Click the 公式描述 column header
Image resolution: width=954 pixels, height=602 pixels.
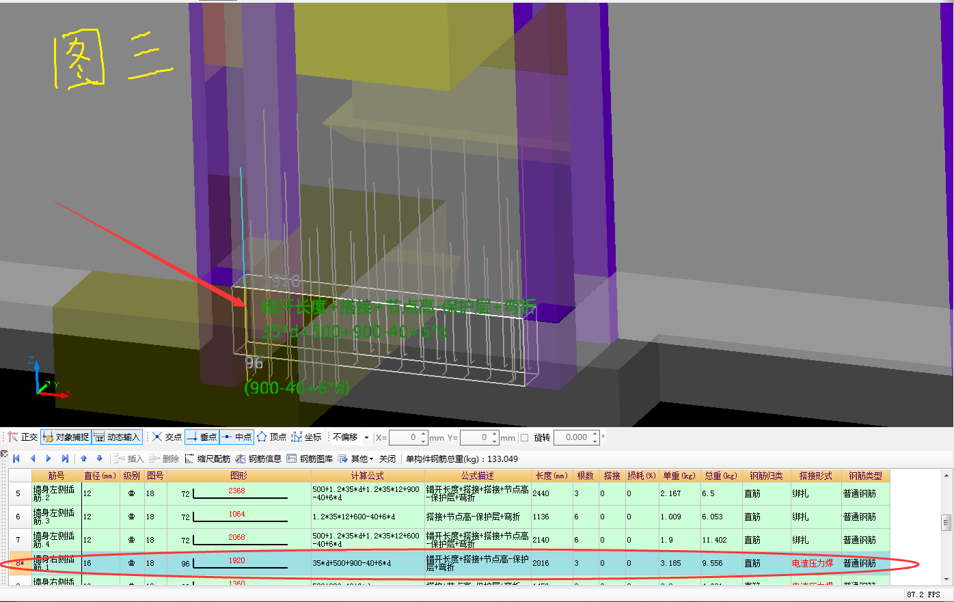point(478,476)
